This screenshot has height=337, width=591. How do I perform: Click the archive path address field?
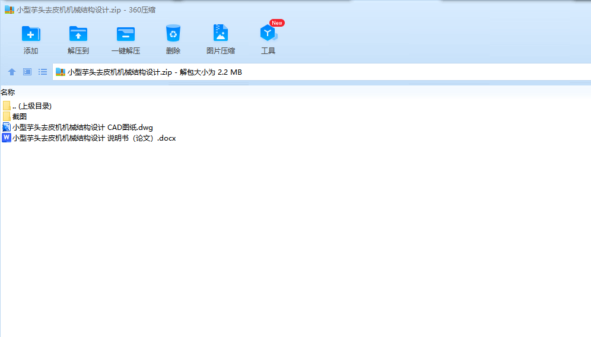(x=322, y=72)
